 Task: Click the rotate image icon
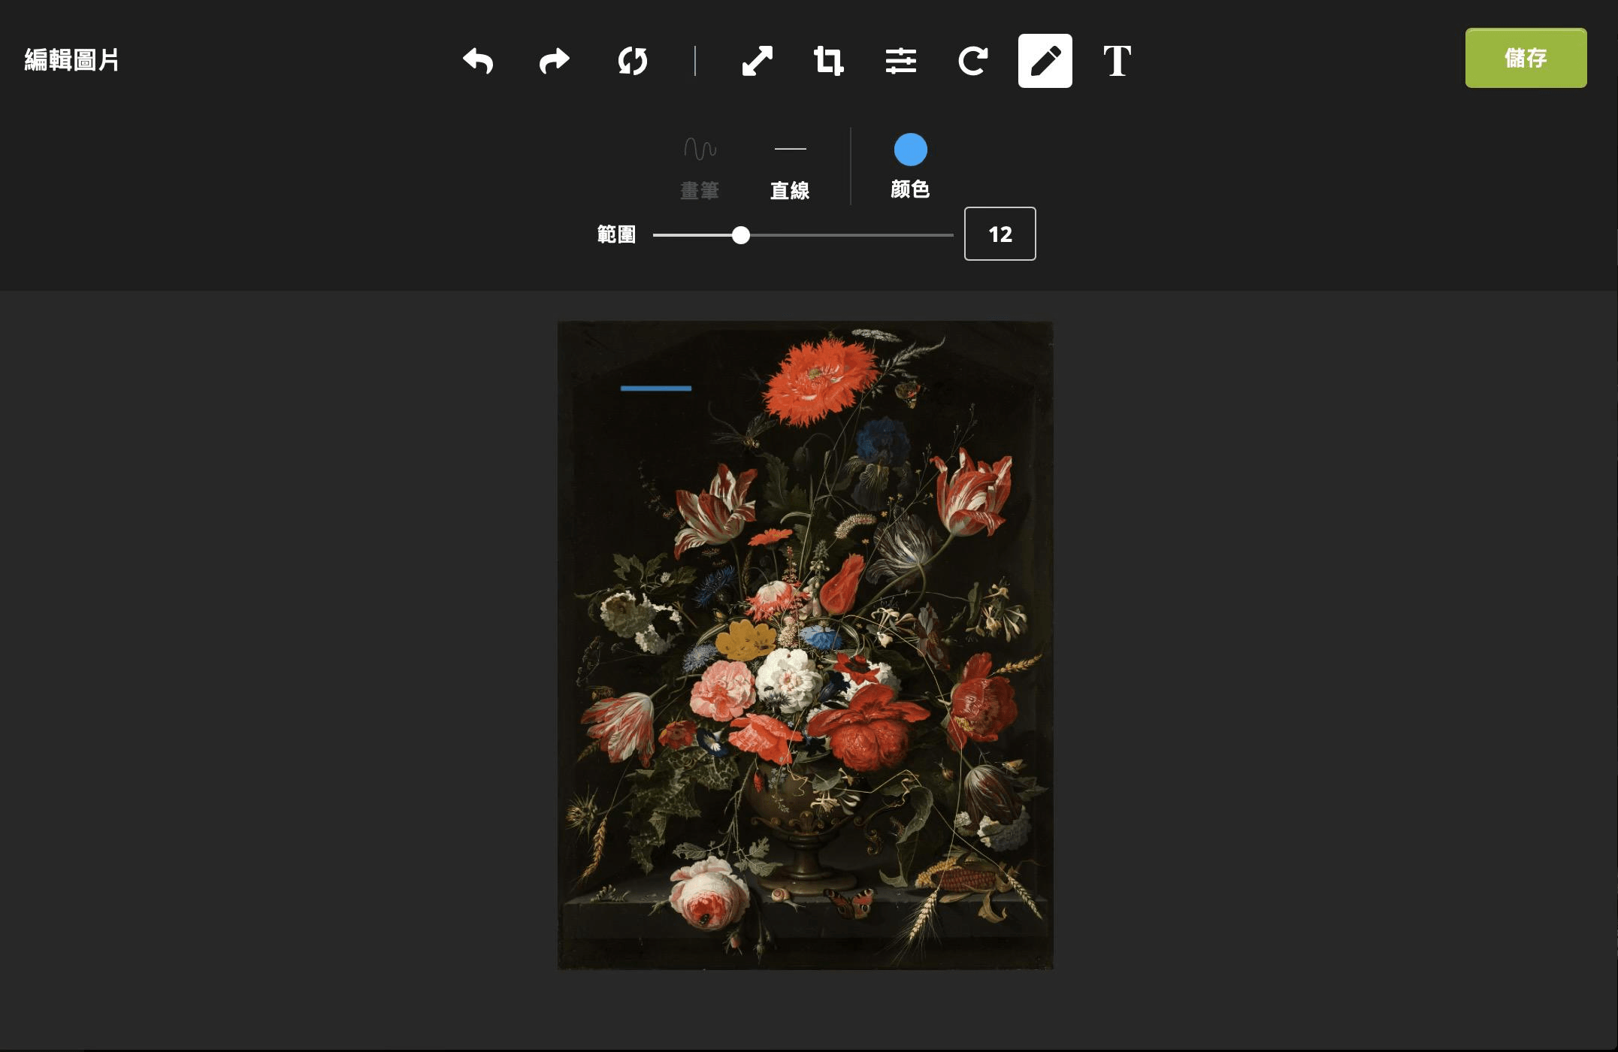tap(972, 60)
